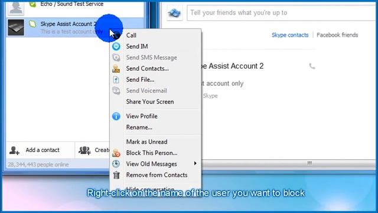The image size is (378, 213).
Task: Click the Send IM chat bubble icon
Action: pyautogui.click(x=116, y=46)
